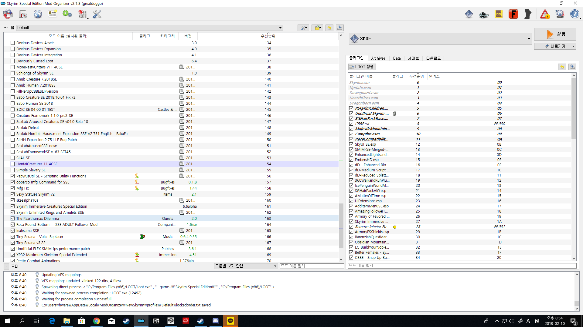This screenshot has height=327, width=583.
Task: Disable The Paarthurnax Dilemma mod
Action: pos(13,219)
